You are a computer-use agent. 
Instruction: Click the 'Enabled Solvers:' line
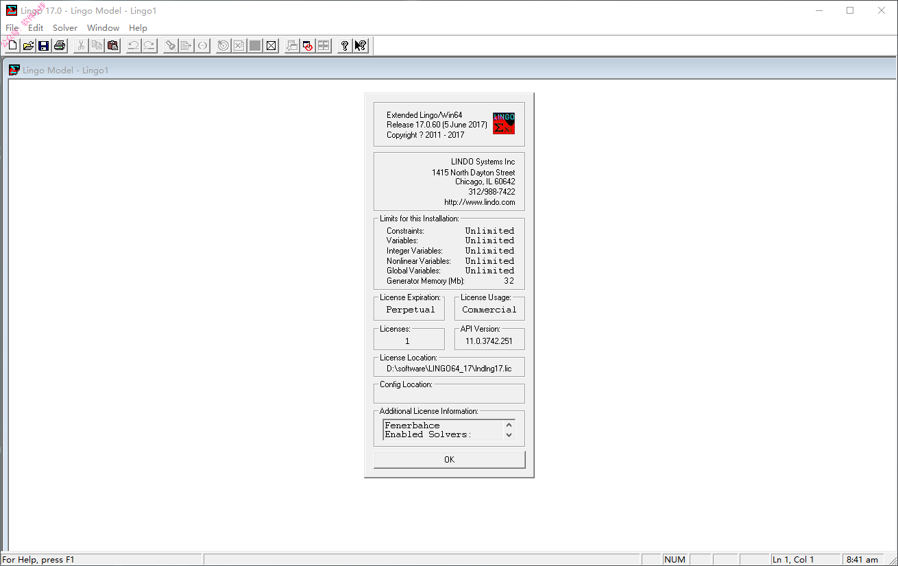click(x=428, y=434)
